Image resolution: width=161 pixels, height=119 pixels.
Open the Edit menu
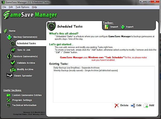[10, 7]
